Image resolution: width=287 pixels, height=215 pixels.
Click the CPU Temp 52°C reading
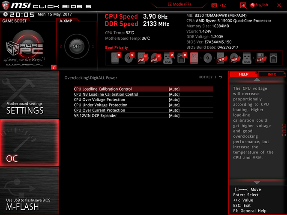point(120,32)
